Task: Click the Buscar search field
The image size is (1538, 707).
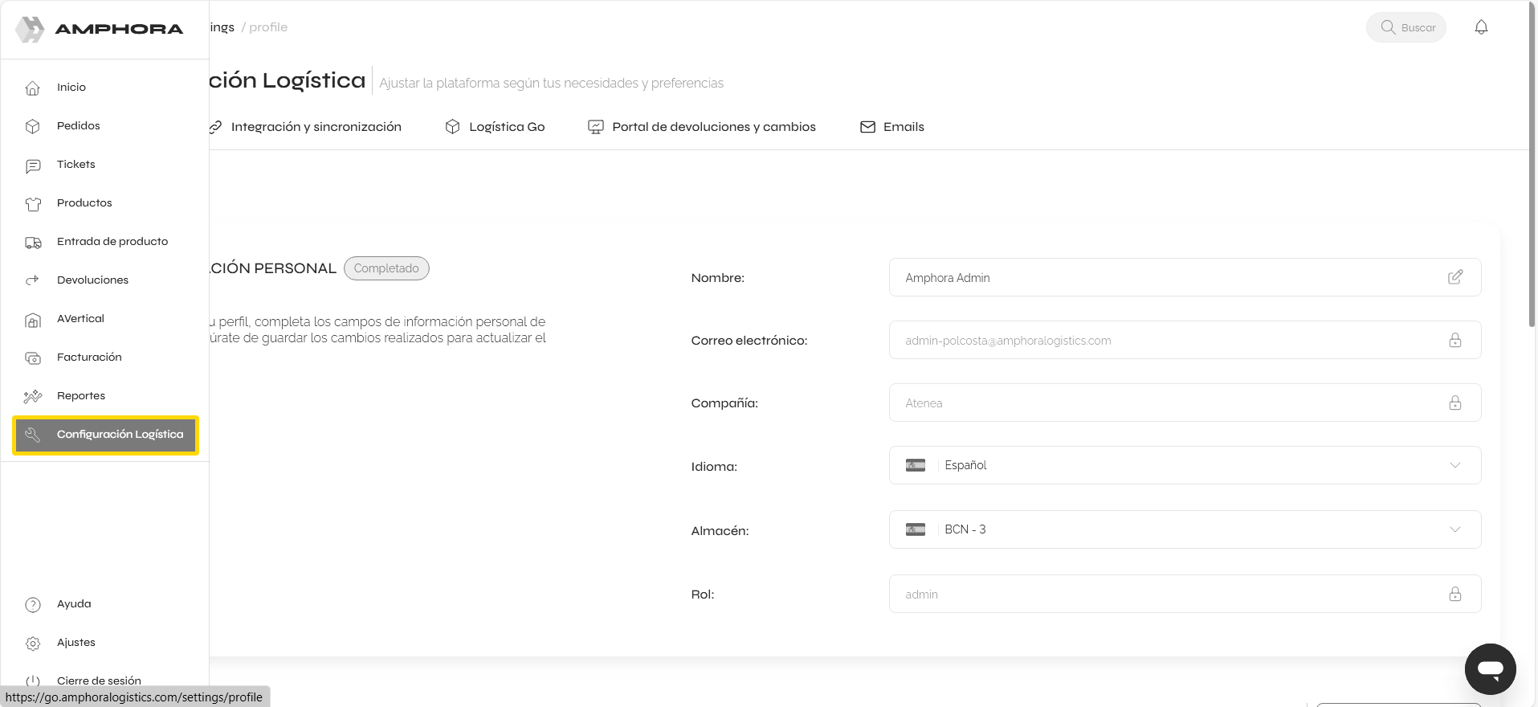Action: [1407, 27]
